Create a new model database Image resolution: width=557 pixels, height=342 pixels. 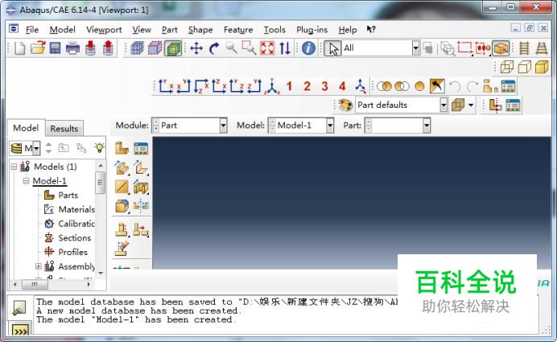coord(20,48)
